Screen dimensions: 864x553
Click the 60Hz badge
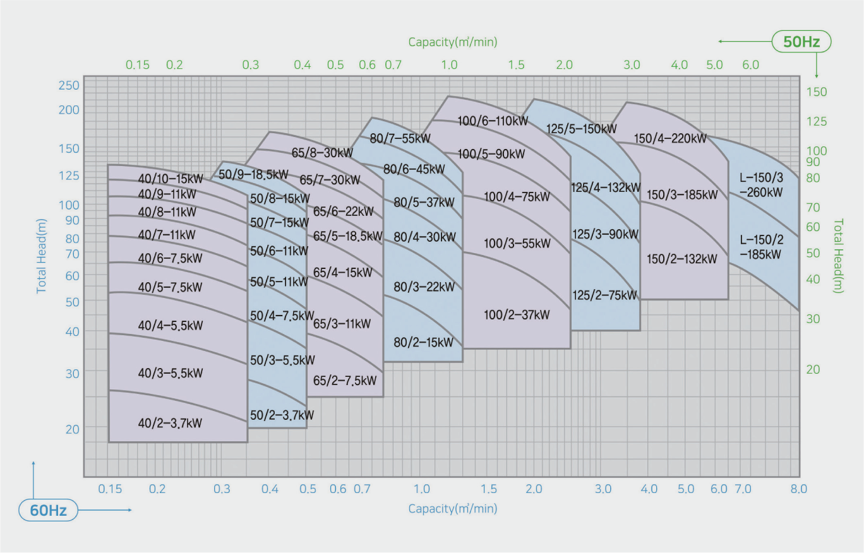(x=49, y=510)
